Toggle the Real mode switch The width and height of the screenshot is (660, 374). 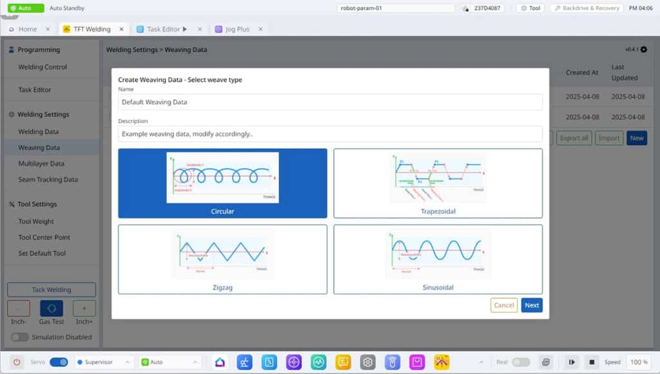coord(521,362)
